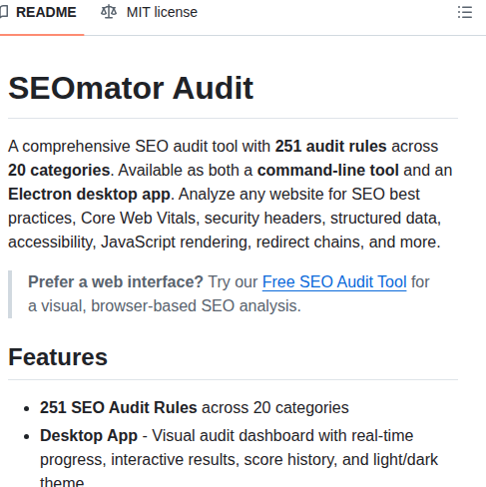The image size is (486, 487).
Task: Click the SEOmator Audit heading
Action: [x=131, y=88]
